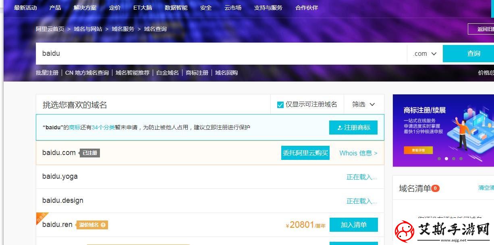The height and width of the screenshot is (245, 494).
Task: Open the 合作伙伴 menu item
Action: point(307,8)
